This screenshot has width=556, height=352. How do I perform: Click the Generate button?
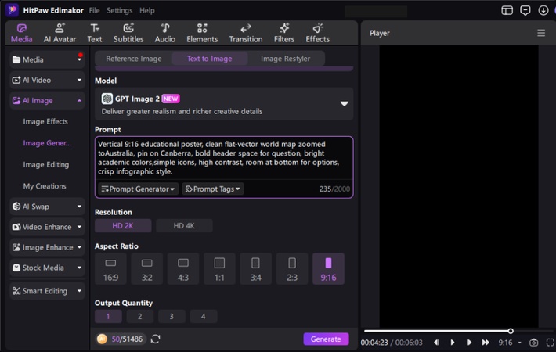(x=326, y=339)
